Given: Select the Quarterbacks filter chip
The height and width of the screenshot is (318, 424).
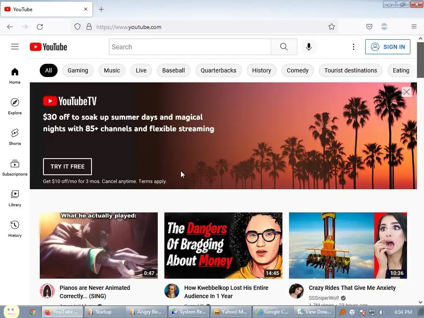Looking at the screenshot, I should [219, 70].
